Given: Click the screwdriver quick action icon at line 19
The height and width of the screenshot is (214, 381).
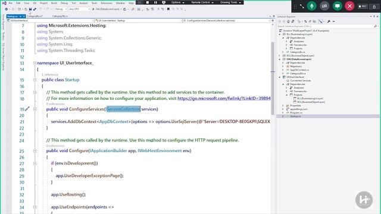Looking at the screenshot, I should pos(27,109).
